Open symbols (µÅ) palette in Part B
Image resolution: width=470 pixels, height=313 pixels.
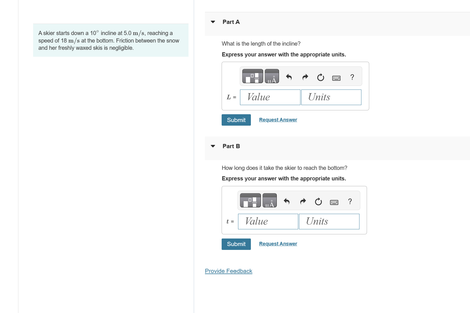[270, 200]
